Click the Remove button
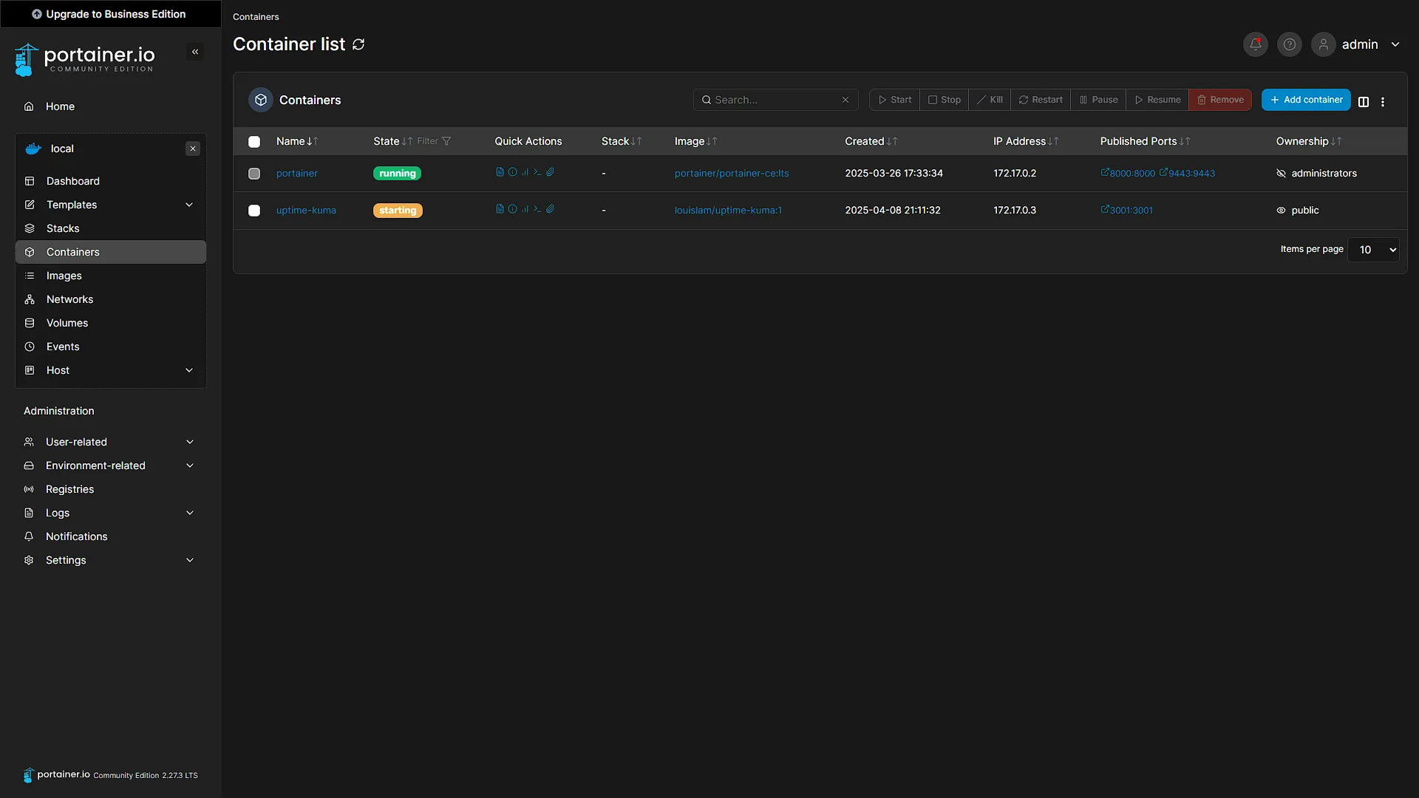The height and width of the screenshot is (798, 1419). click(x=1220, y=100)
